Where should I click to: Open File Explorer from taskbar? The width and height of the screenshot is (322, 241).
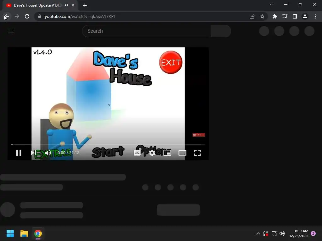click(x=24, y=233)
